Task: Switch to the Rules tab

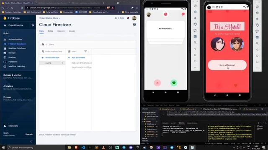Action: (x=50, y=31)
